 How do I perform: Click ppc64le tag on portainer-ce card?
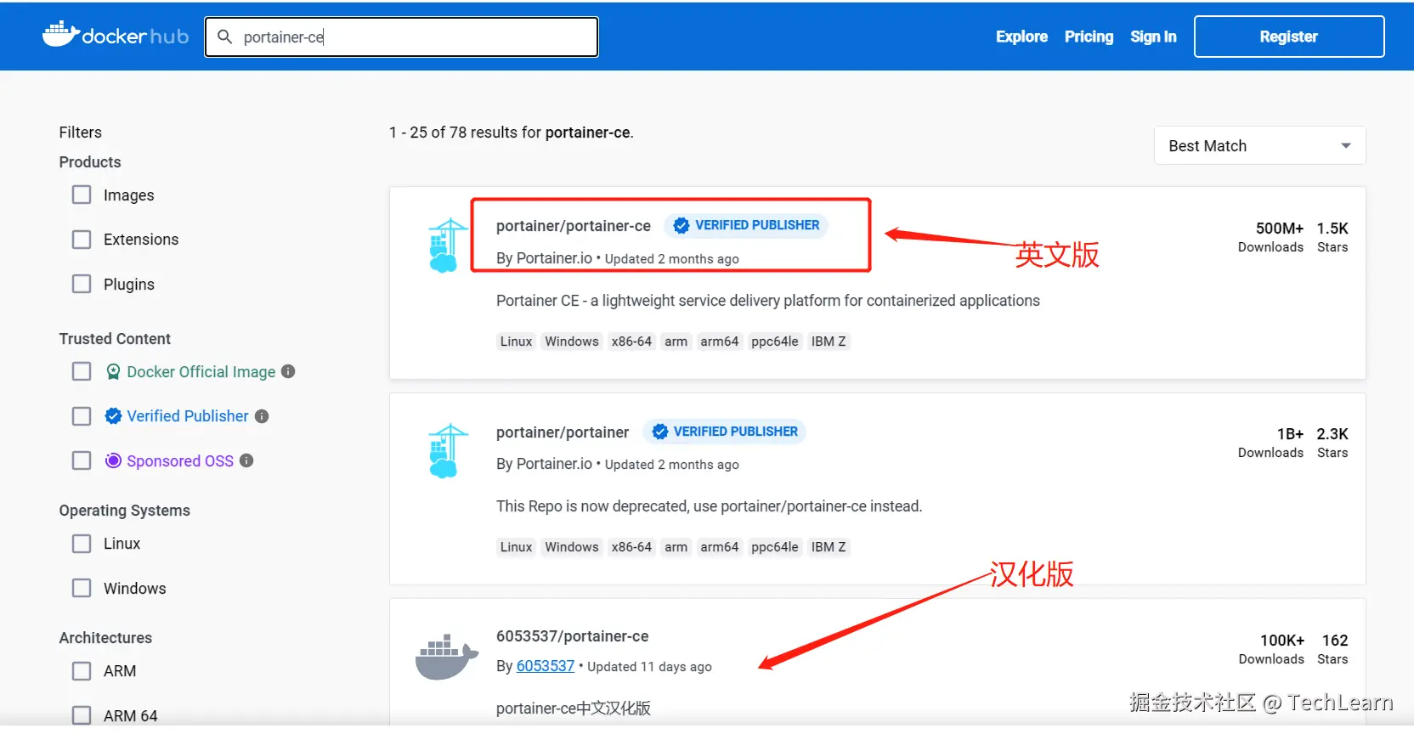tap(775, 342)
